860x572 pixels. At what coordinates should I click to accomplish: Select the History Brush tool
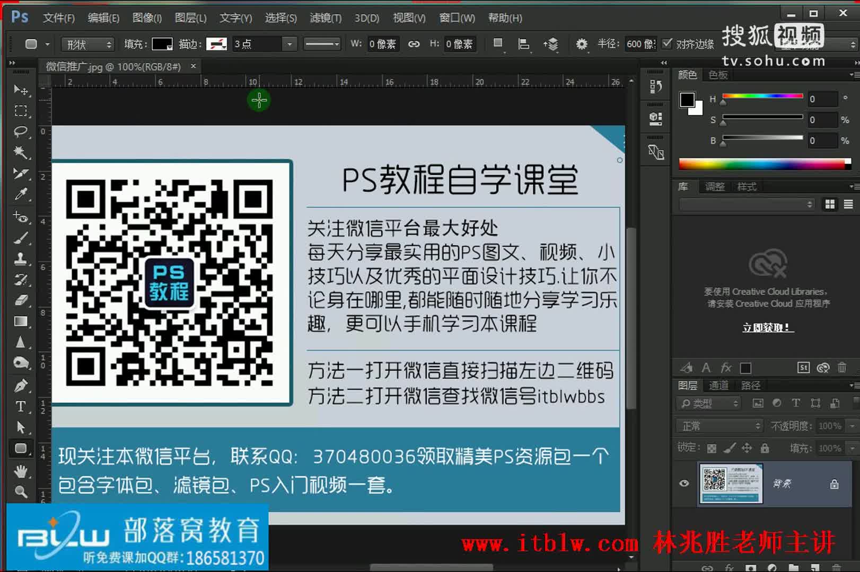21,280
